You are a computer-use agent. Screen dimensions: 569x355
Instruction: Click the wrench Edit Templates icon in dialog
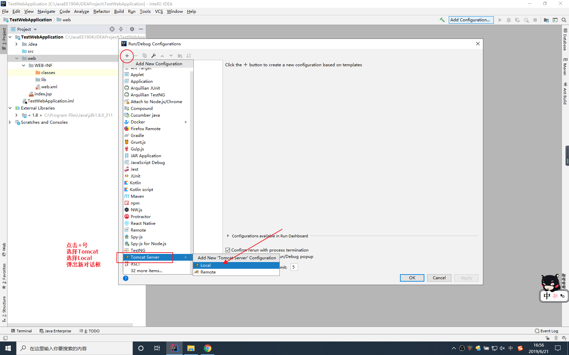(153, 56)
